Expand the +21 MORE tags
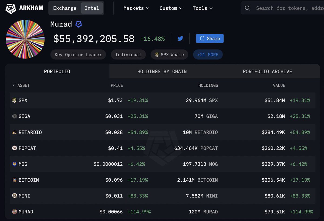This screenshot has height=221, width=324. tap(208, 55)
